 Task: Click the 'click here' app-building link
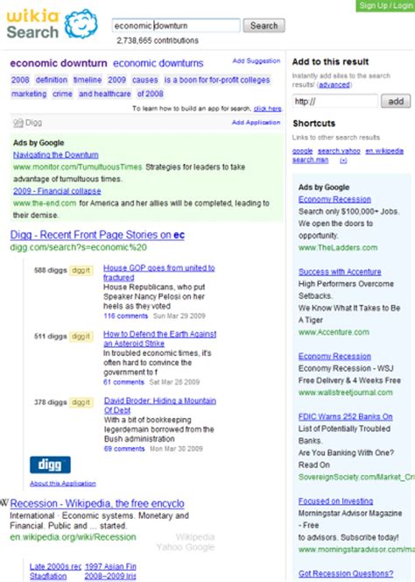[x=267, y=109]
